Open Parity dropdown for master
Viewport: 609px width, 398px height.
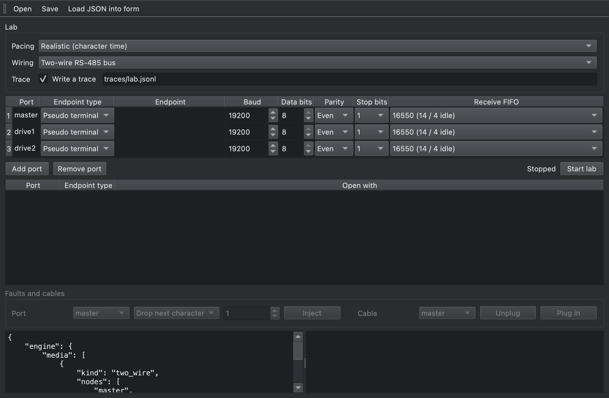click(x=334, y=116)
